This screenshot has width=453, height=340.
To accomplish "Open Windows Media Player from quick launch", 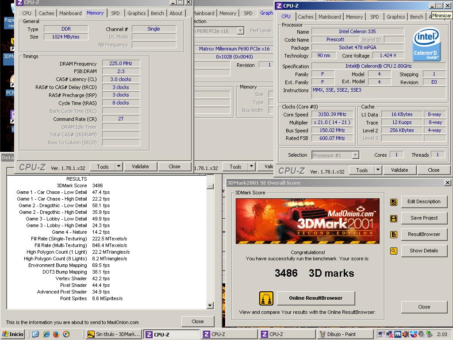I will click(66, 334).
